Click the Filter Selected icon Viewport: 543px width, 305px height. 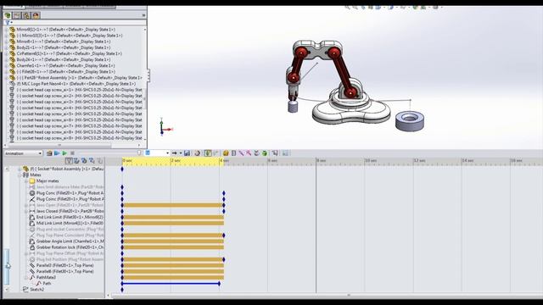click(x=92, y=161)
